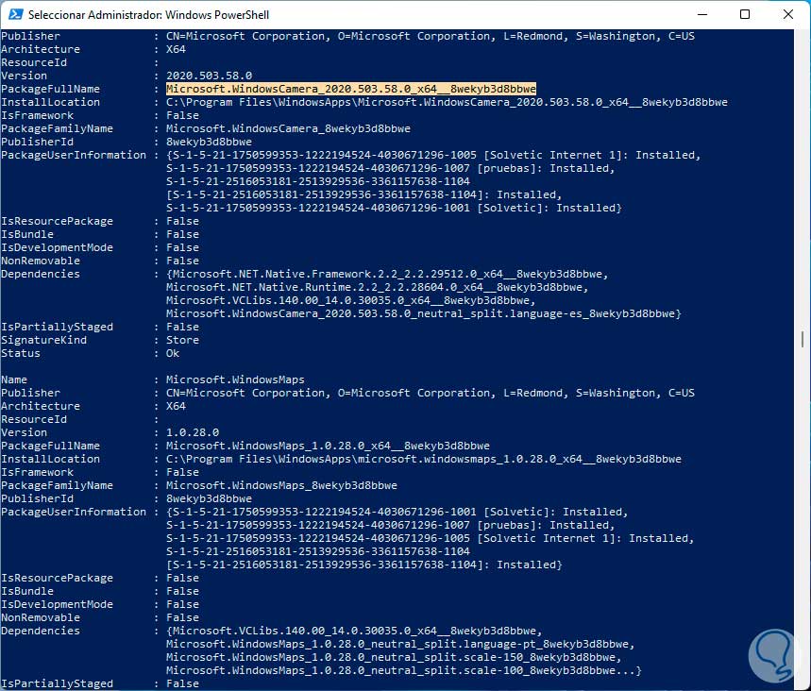Click the first PackageUserInformation label
Screen dimensions: 811x691
click(74, 155)
